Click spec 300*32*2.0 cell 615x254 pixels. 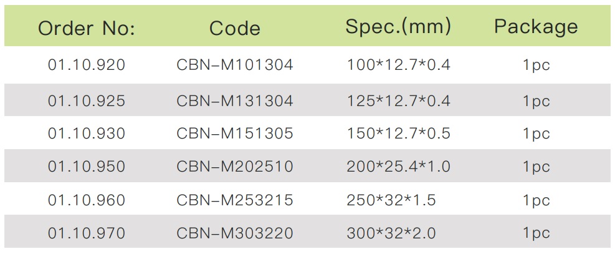(391, 233)
